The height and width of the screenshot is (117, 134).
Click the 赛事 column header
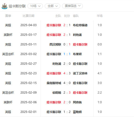[x=8, y=16]
